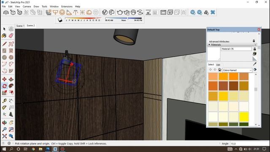Select the Rotated Rectangle tool
This screenshot has height=152, width=270.
[x=11, y=51]
